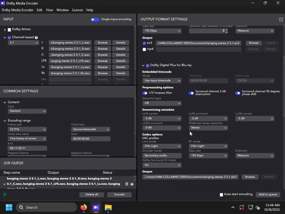Toggle LFE lowpass filter switch
Viewport: 285px width, 214px height.
click(145, 93)
